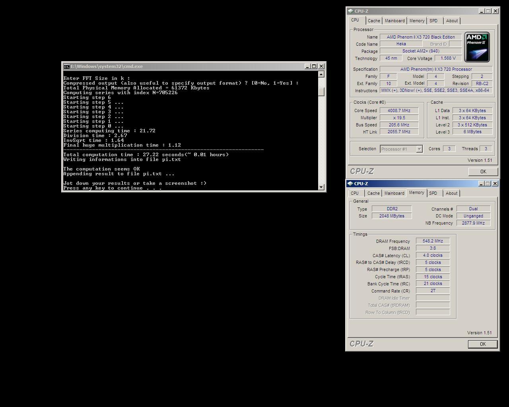Open About tab in bottom CPU-Z window

pyautogui.click(x=451, y=193)
